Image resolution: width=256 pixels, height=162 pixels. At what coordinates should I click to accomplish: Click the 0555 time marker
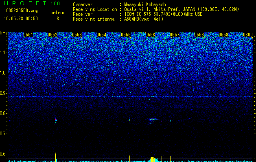126,35
